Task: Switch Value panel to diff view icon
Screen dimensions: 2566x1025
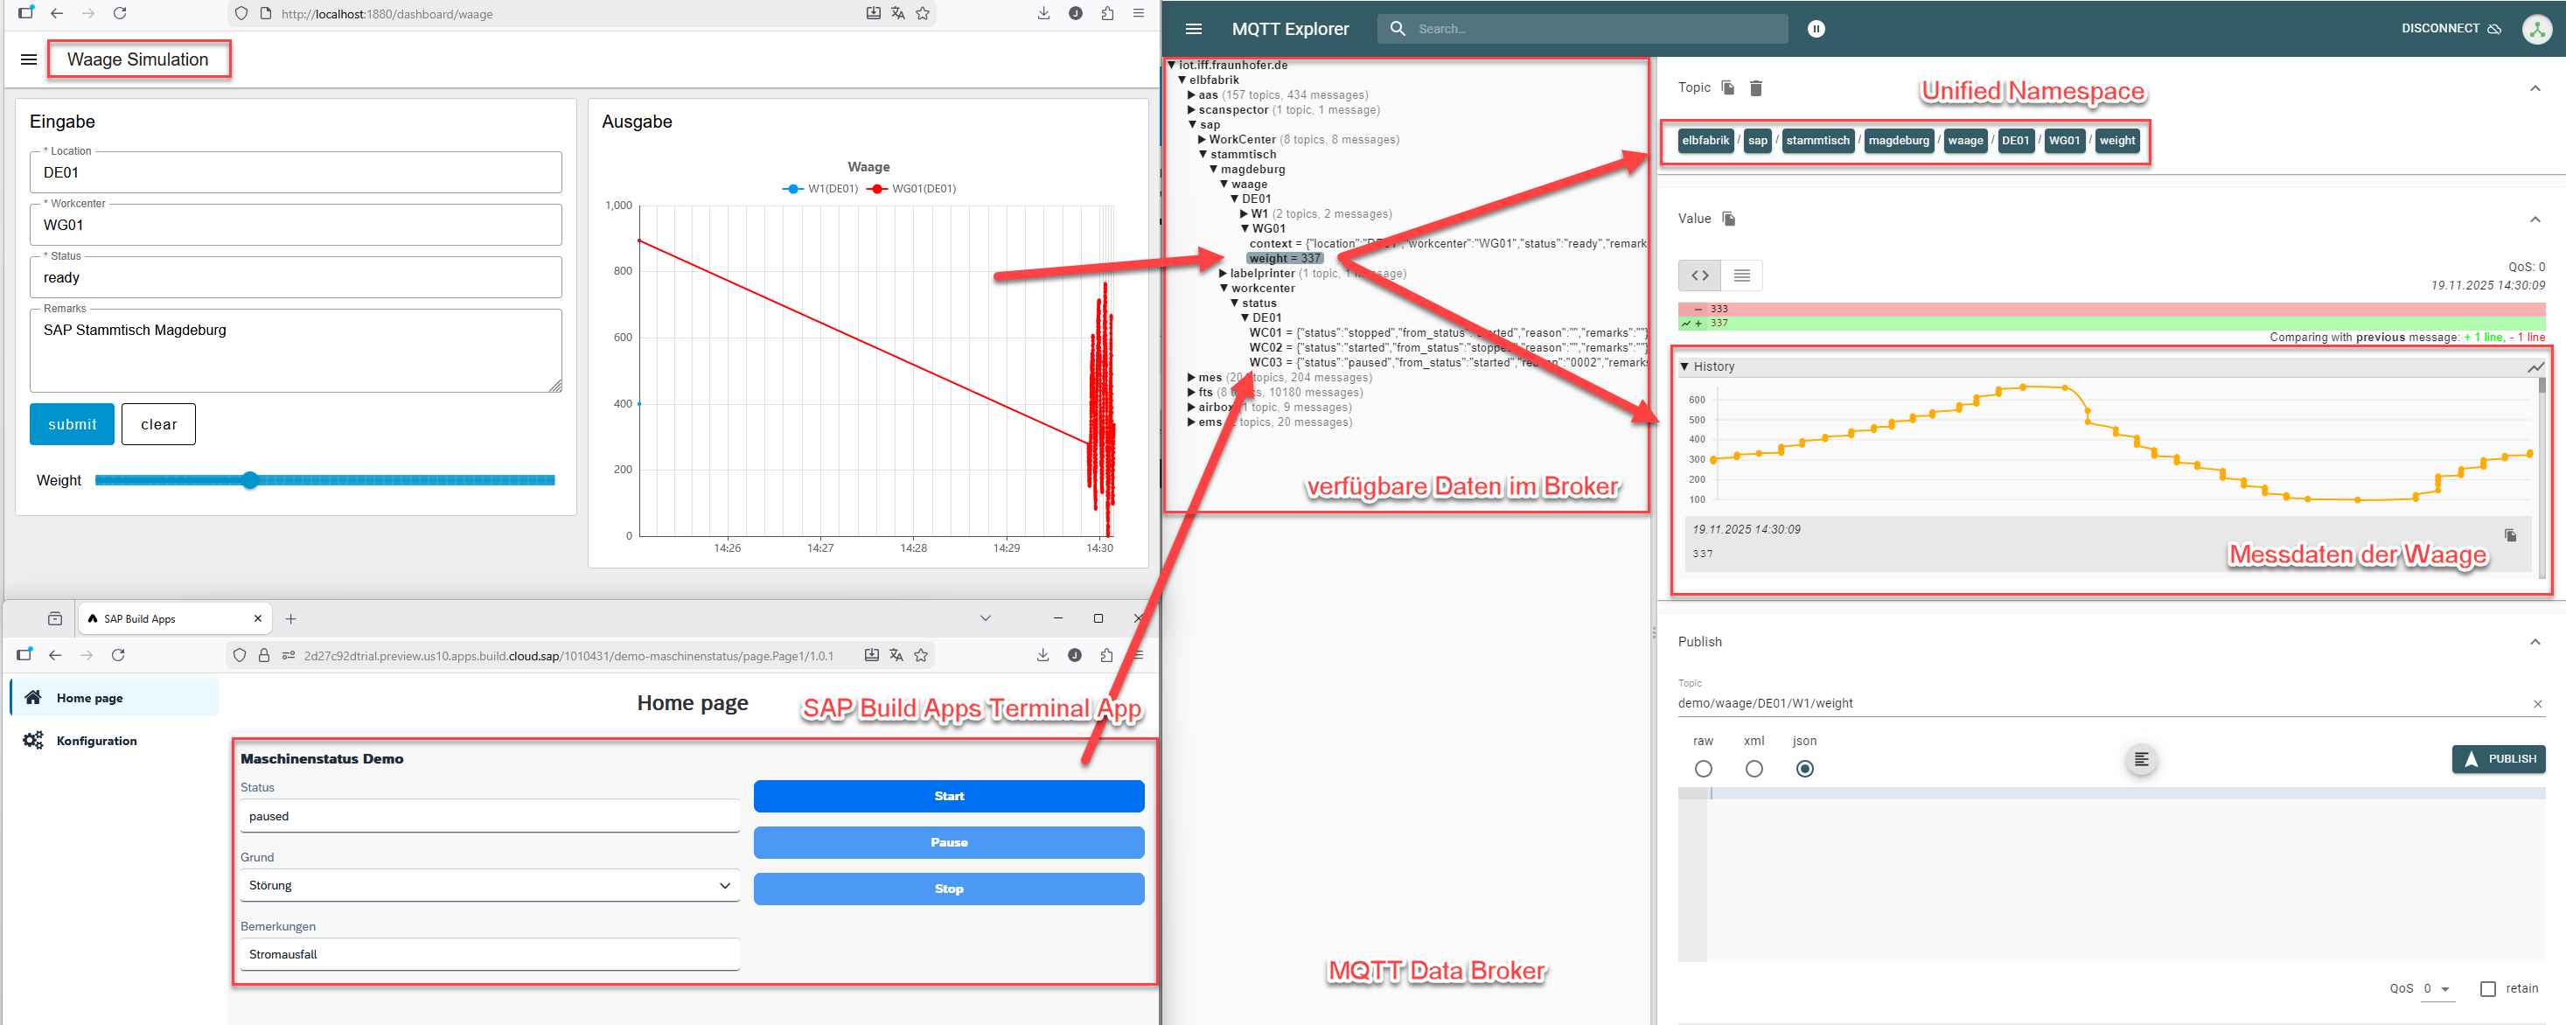Action: pos(1699,275)
